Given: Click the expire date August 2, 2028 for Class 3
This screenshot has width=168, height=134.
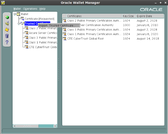Looking at the screenshot, I should pyautogui.click(x=147, y=30).
